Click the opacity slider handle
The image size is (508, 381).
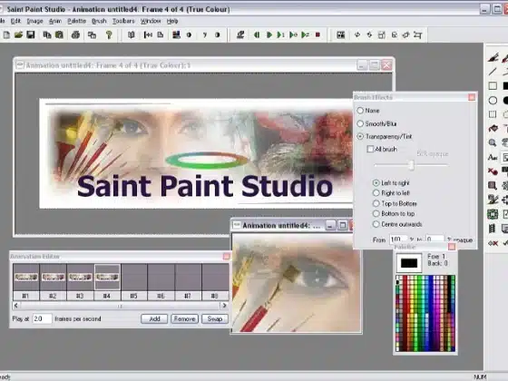411,165
